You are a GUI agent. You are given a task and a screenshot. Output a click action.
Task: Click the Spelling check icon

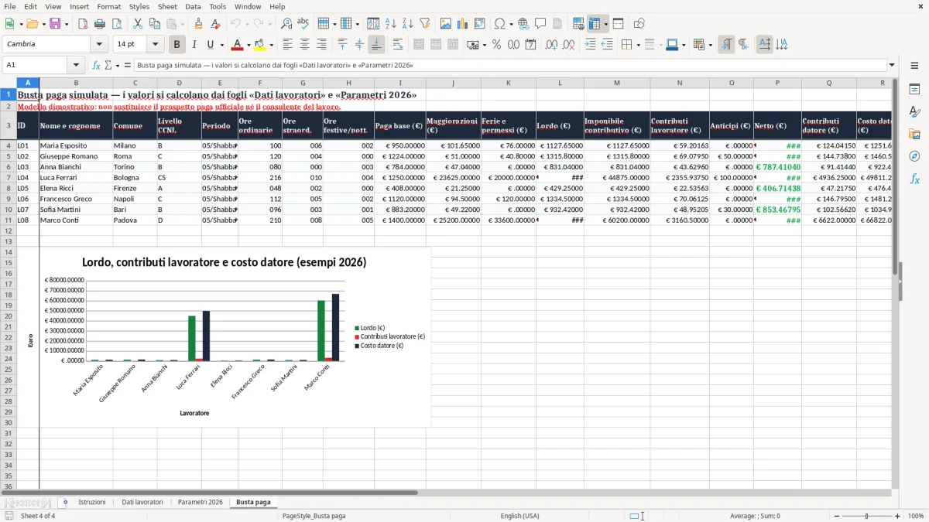303,24
